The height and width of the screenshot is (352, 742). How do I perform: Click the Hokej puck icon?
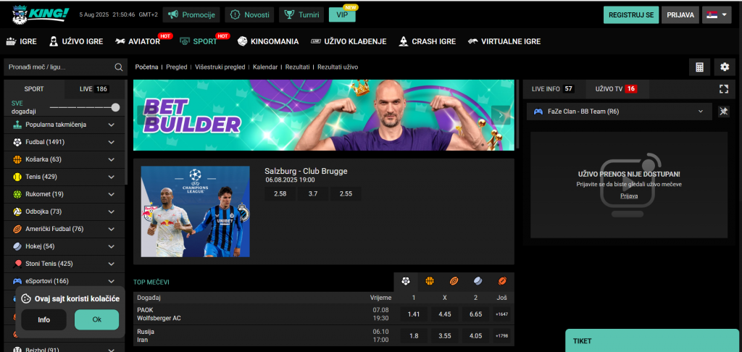(17, 246)
